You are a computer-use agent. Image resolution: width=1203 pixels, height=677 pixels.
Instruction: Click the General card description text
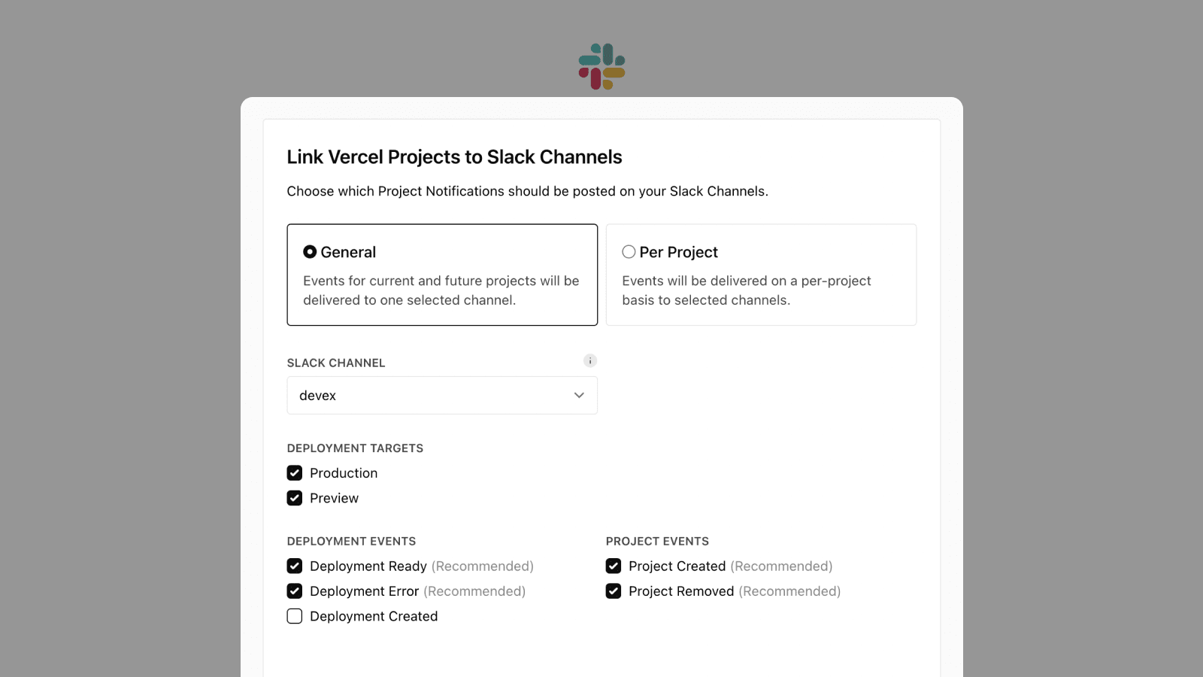point(441,290)
